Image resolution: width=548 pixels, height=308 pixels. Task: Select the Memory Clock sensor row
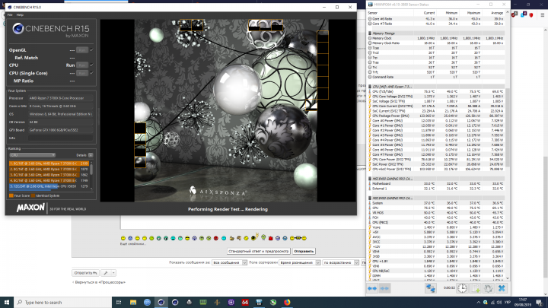(437, 38)
